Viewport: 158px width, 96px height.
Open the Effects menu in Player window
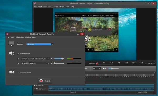point(62,7)
